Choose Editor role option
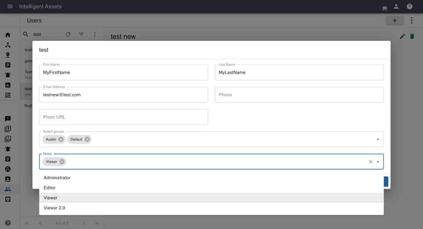 click(x=49, y=188)
